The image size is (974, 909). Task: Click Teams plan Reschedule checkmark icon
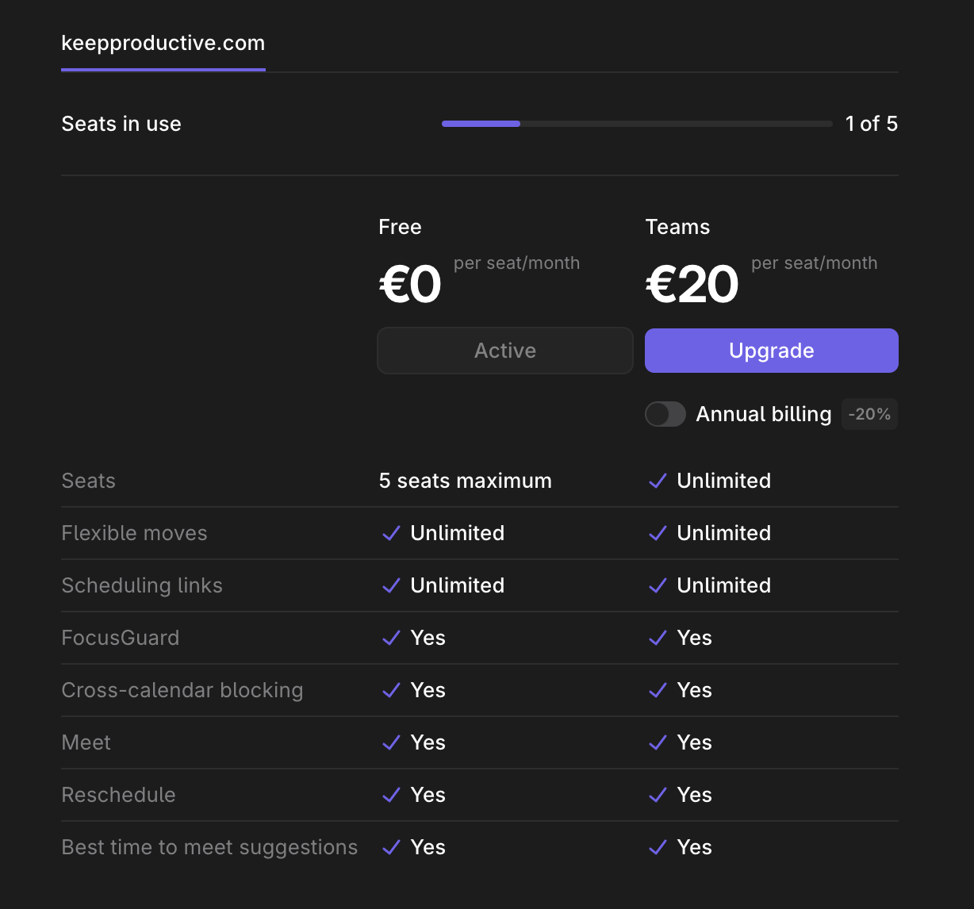coord(658,795)
